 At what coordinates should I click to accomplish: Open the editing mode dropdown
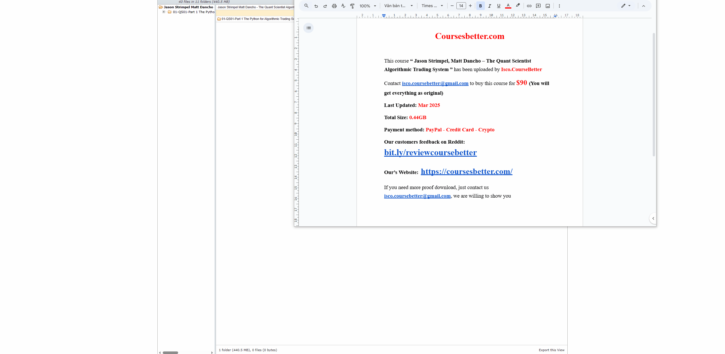point(626,6)
